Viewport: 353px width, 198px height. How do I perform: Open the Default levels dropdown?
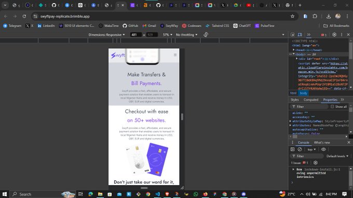pos(337,156)
